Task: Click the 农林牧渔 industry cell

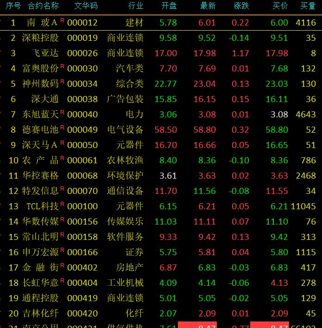Action: 125,160
